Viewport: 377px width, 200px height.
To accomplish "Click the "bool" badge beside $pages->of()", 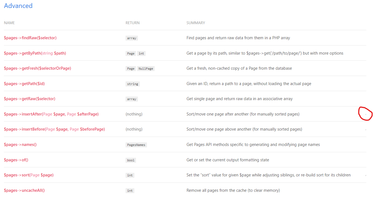I will 131,160.
